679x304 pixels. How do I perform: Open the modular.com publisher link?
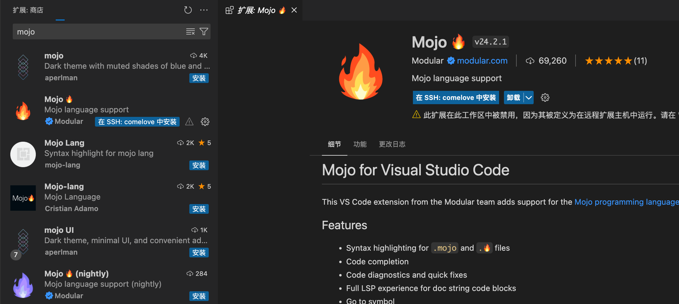tap(482, 61)
